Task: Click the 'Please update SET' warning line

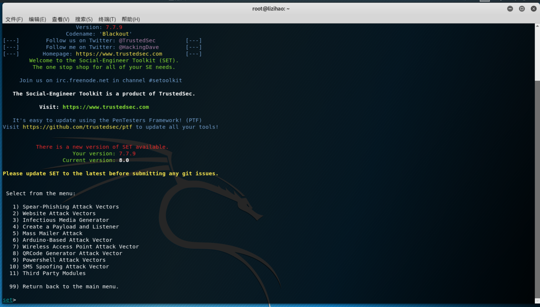Action: 110,173
